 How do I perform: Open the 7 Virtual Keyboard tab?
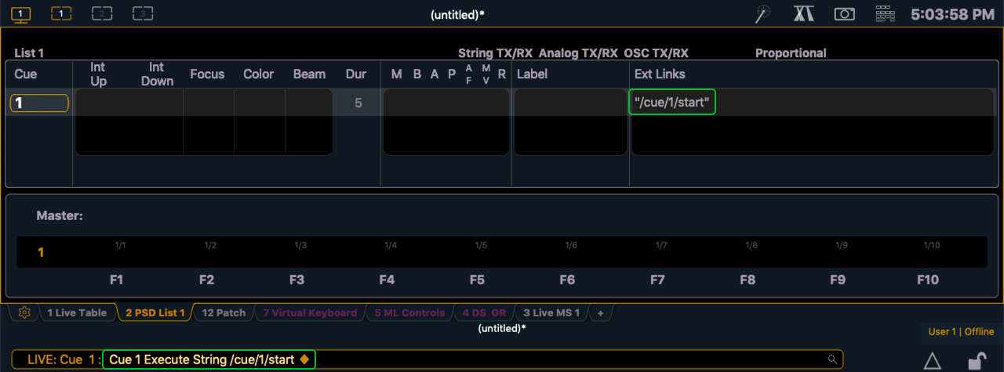(309, 312)
